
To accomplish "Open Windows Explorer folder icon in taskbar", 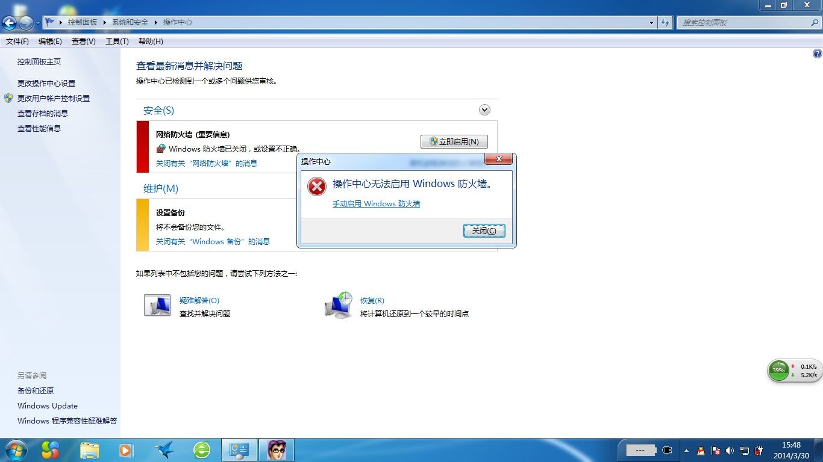I will pyautogui.click(x=90, y=451).
